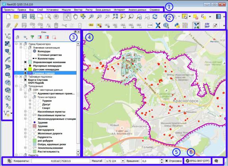Toggle visibility of the Колодцы layer
The width and height of the screenshot is (228, 166).
tap(30, 51)
